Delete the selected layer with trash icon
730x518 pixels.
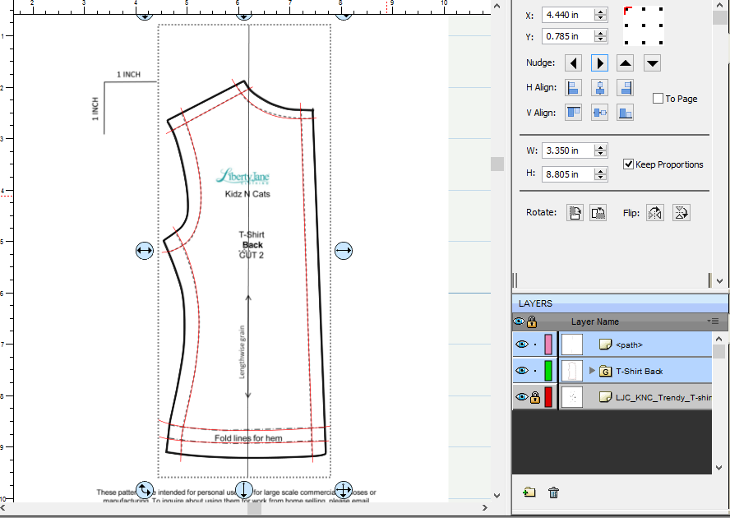[553, 493]
